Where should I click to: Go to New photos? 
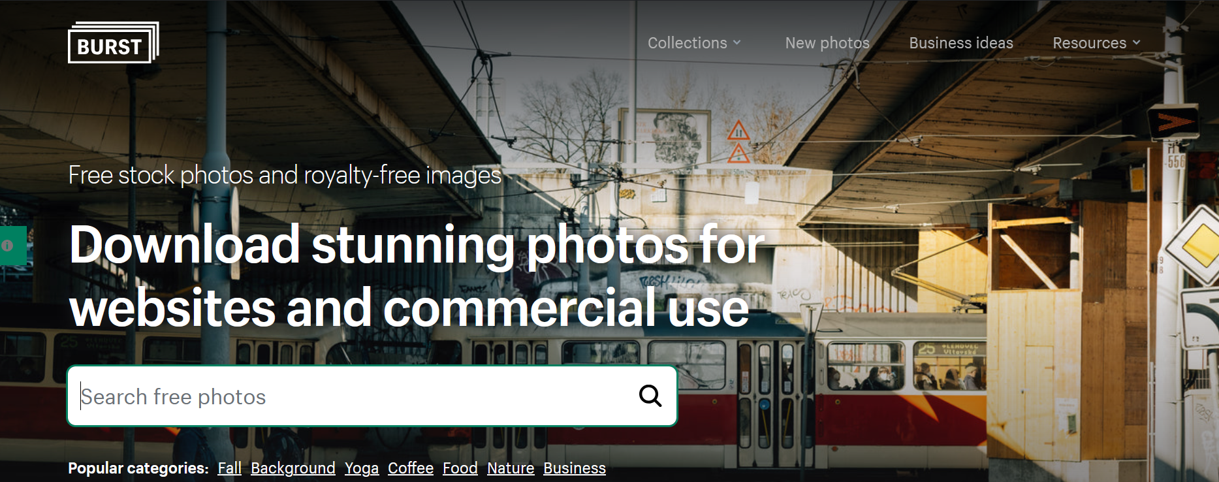click(827, 43)
